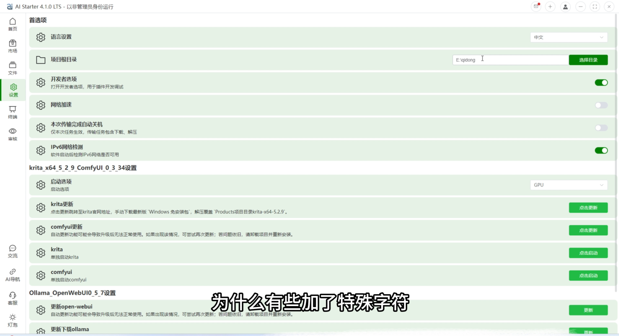Enable the 本次传输完成自动关机 toggle

[601, 128]
